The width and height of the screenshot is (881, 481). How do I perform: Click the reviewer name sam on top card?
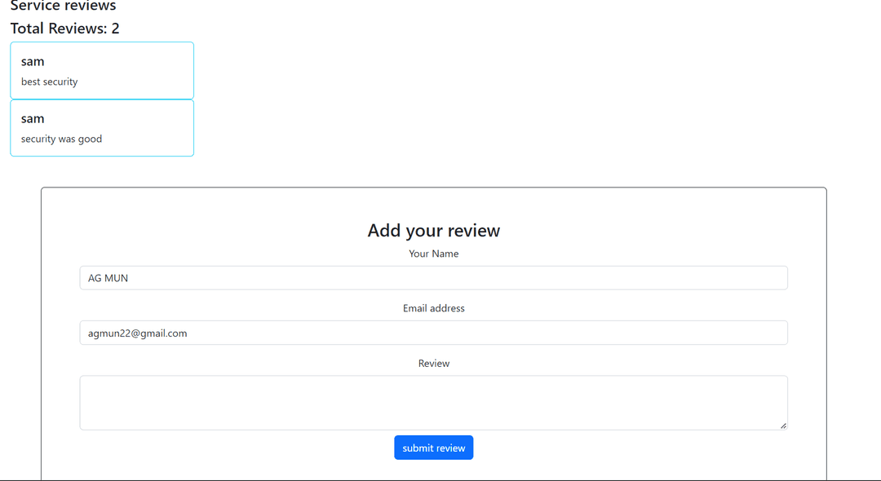click(x=33, y=61)
